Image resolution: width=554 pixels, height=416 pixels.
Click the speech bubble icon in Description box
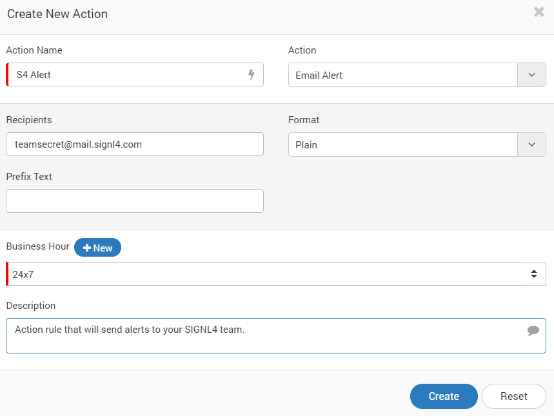click(533, 330)
